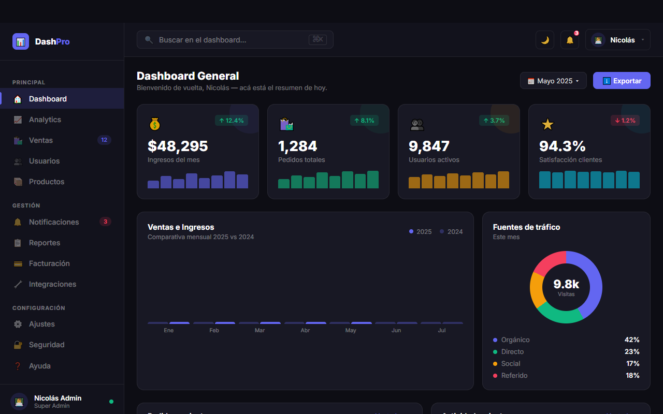Click the Usuarios people icon
The width and height of the screenshot is (663, 414).
pos(18,161)
